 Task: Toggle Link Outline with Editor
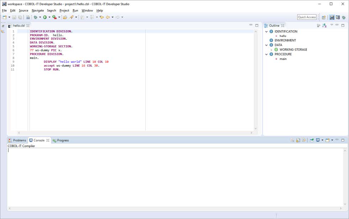pyautogui.click(x=318, y=25)
